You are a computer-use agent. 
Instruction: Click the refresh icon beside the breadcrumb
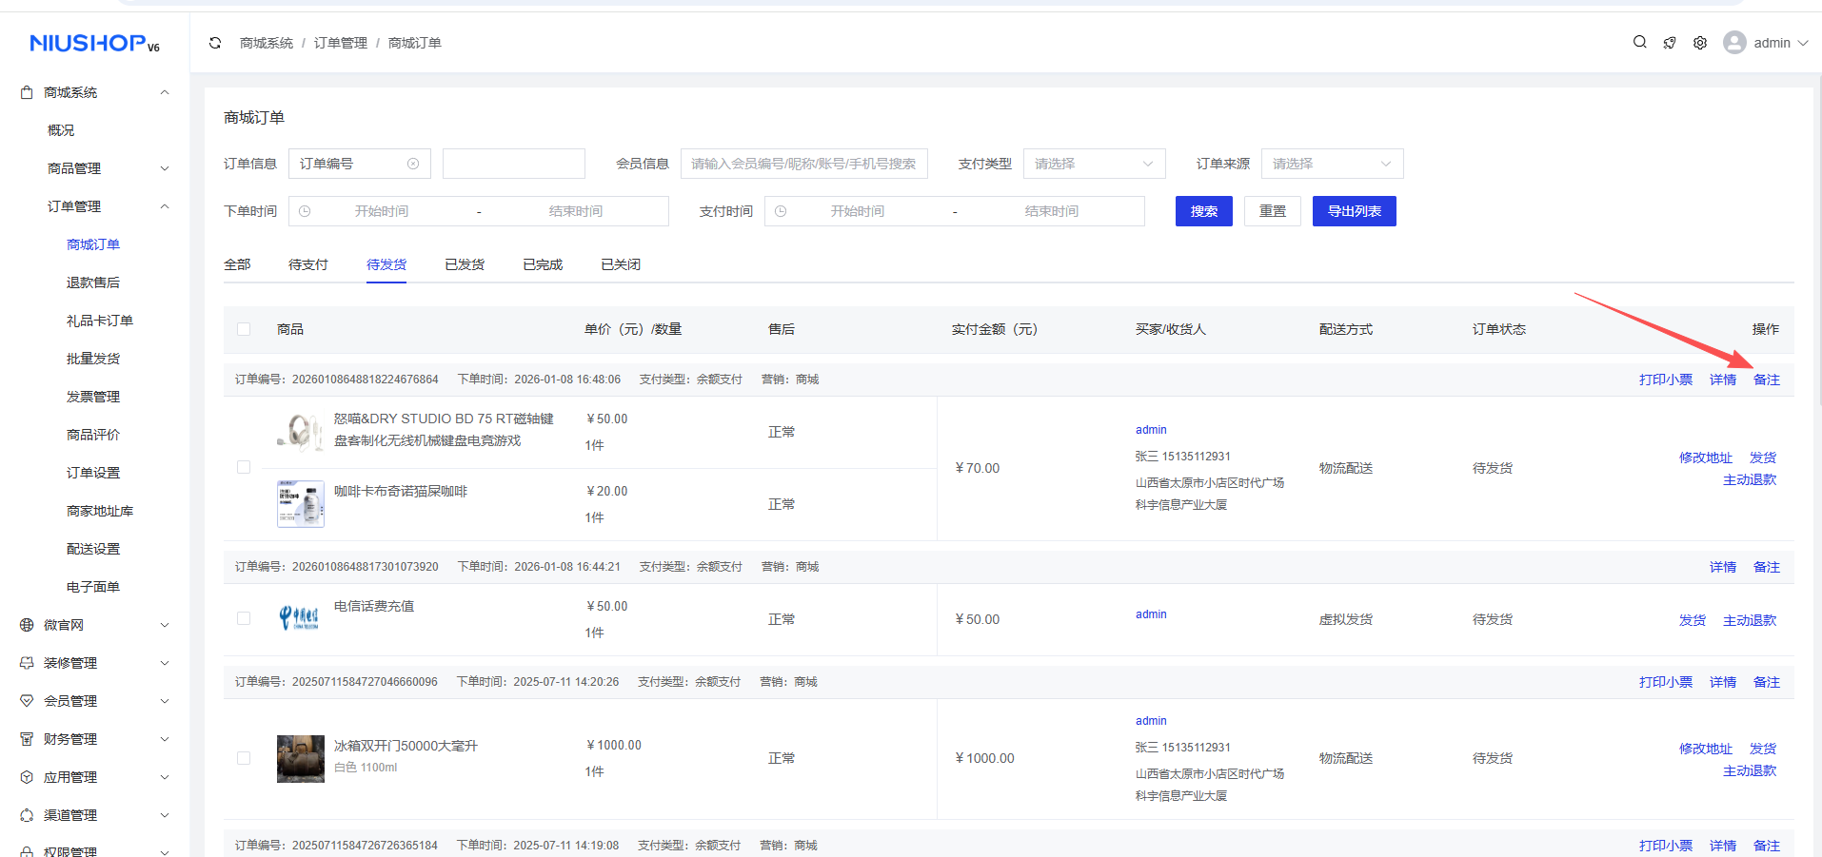(x=214, y=43)
